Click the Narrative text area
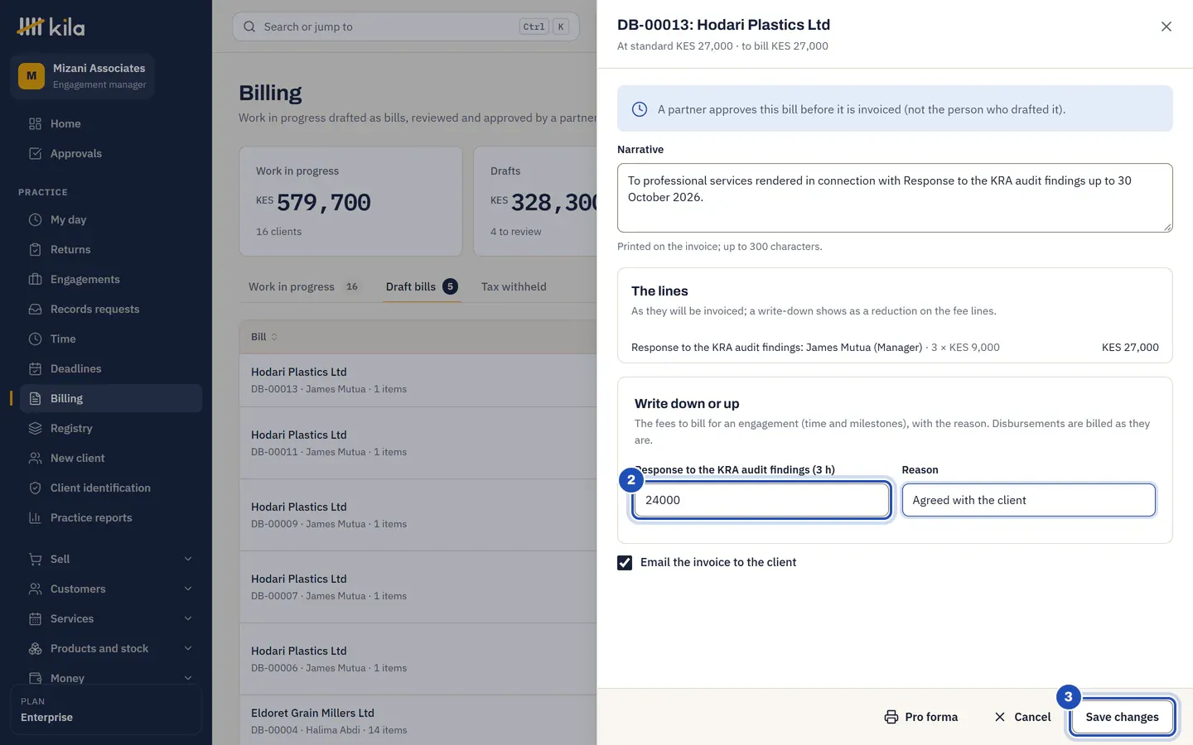Image resolution: width=1193 pixels, height=745 pixels. coord(895,198)
